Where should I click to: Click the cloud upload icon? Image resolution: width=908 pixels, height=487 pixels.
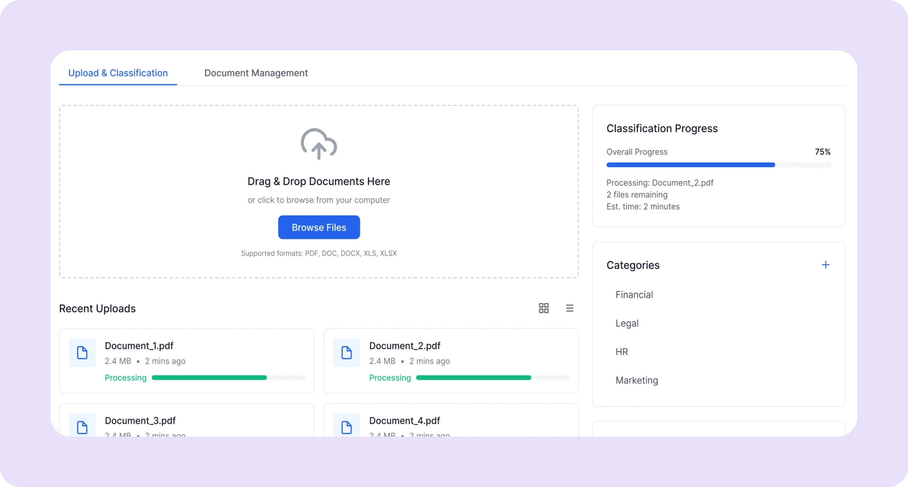(319, 144)
